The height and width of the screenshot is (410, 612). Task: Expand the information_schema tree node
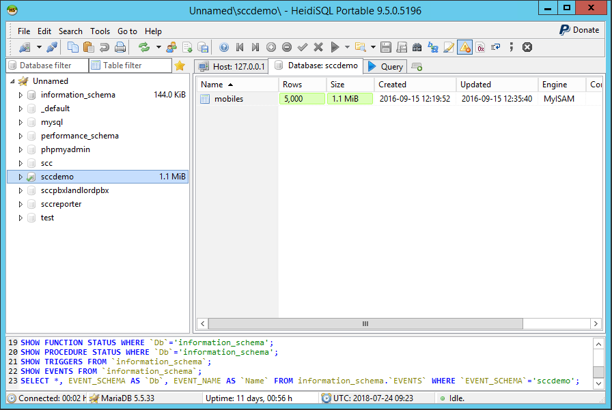point(20,95)
